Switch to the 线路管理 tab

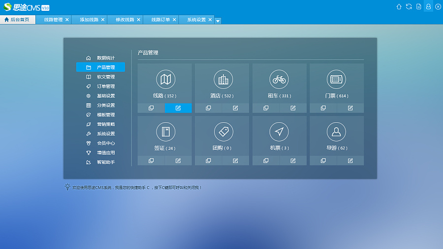click(53, 20)
